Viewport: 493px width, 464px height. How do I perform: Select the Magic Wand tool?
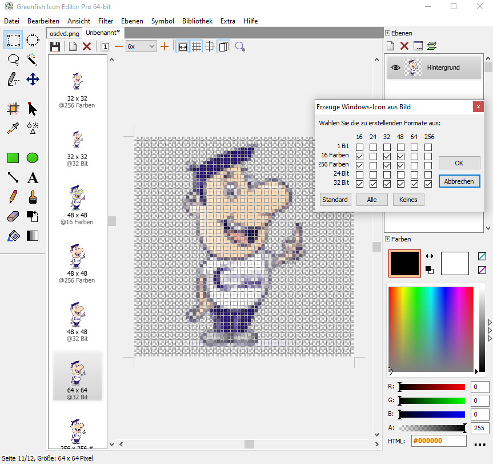pyautogui.click(x=33, y=60)
